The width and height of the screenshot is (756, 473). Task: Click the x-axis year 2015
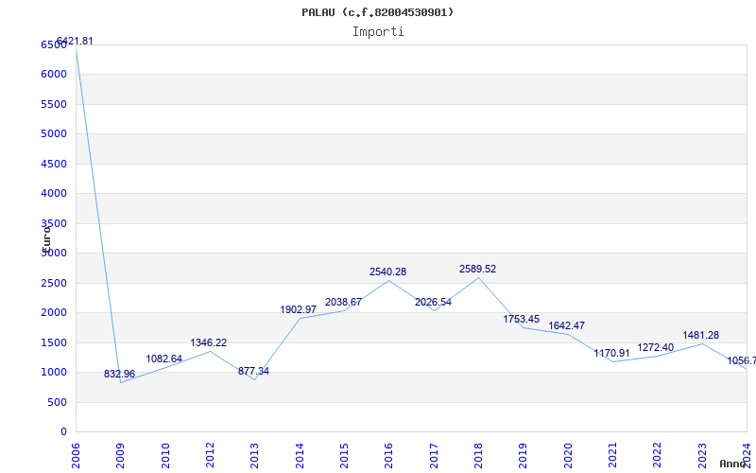tap(344, 456)
